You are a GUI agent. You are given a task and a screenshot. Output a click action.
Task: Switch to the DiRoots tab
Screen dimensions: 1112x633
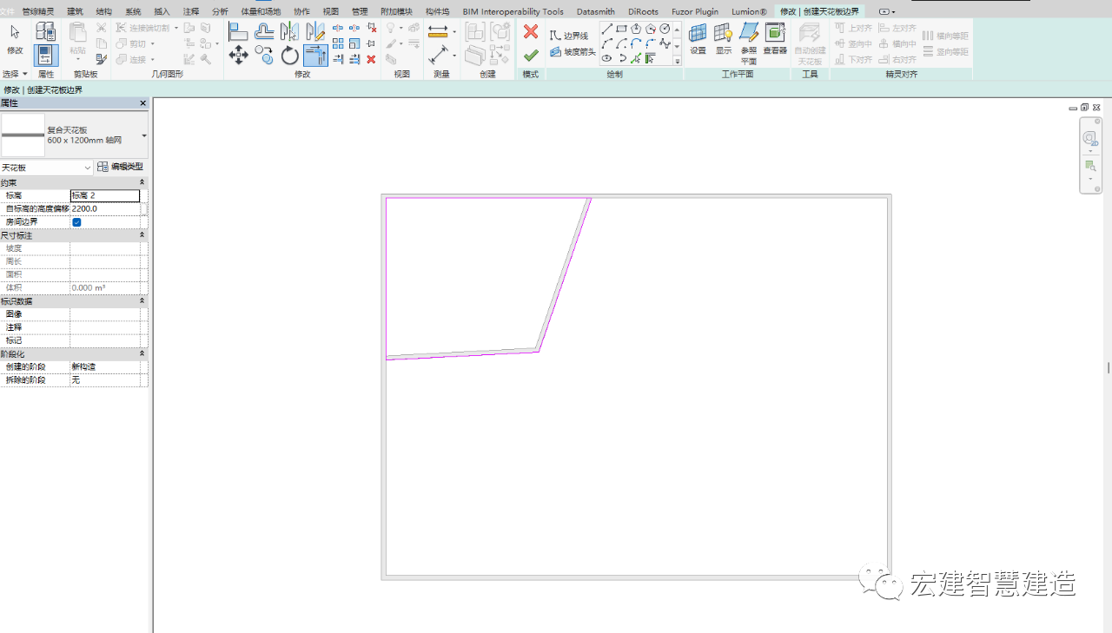[x=643, y=11]
